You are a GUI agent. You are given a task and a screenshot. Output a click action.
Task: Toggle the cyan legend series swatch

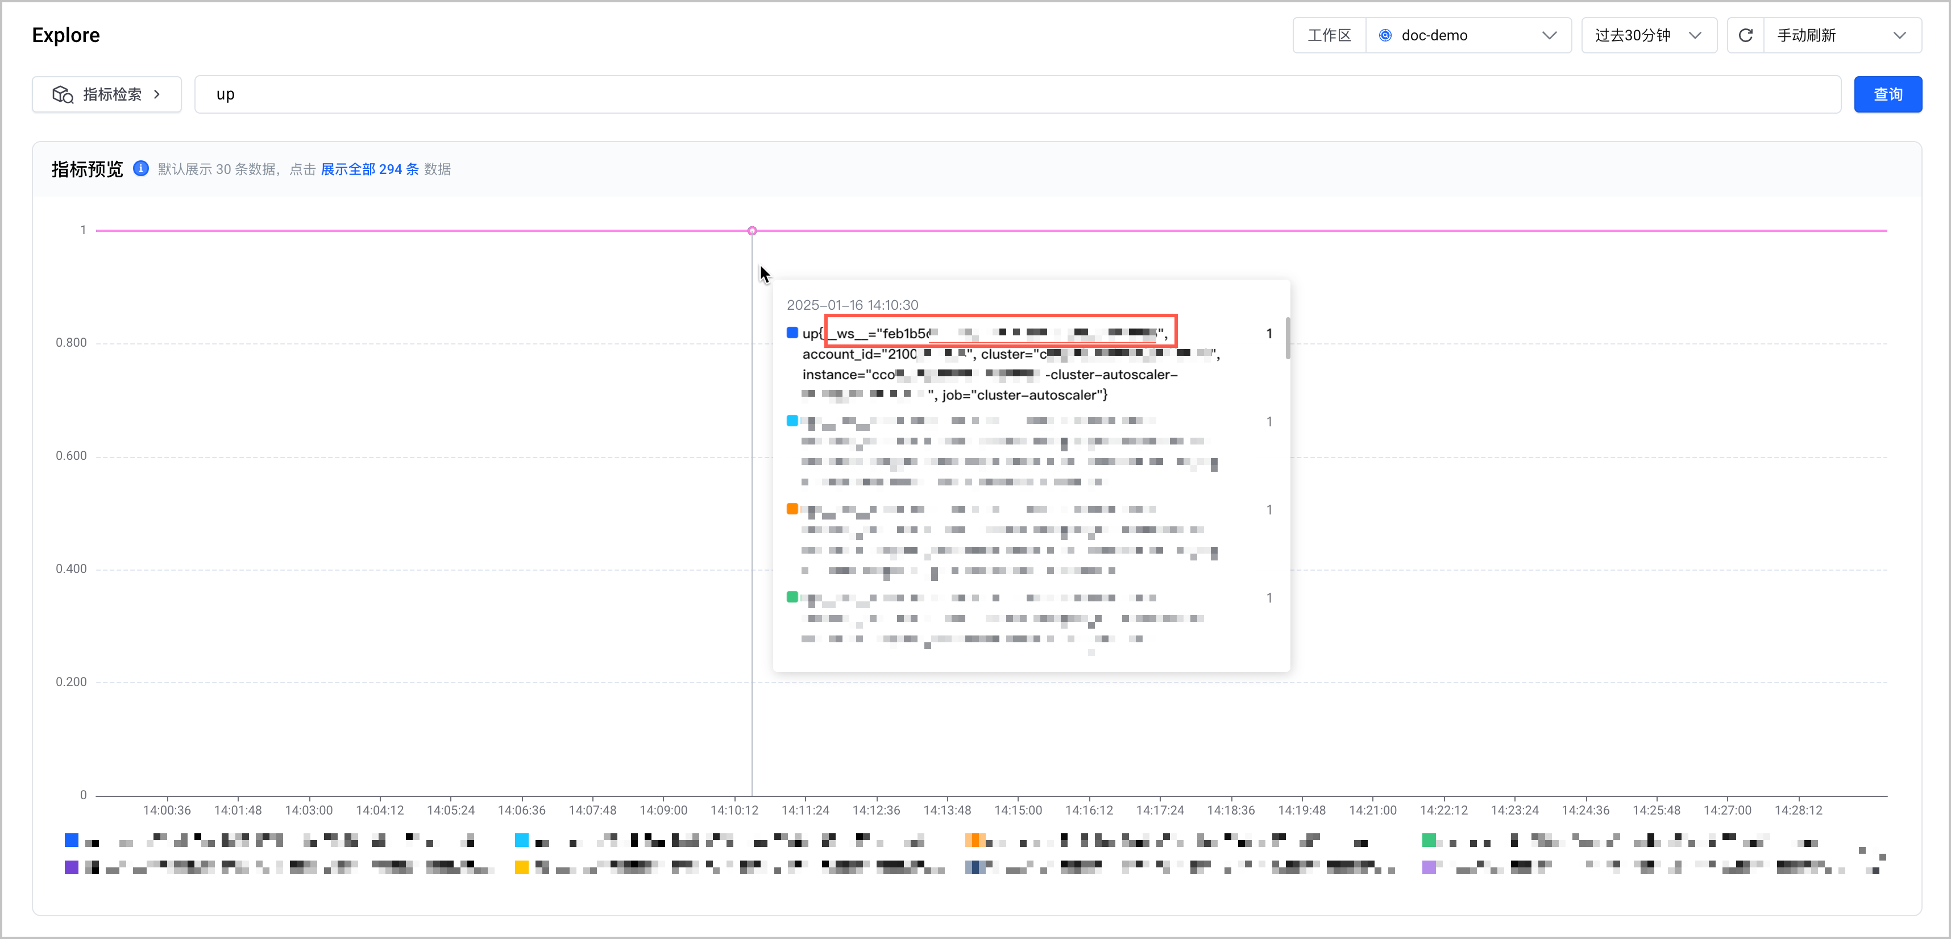522,840
